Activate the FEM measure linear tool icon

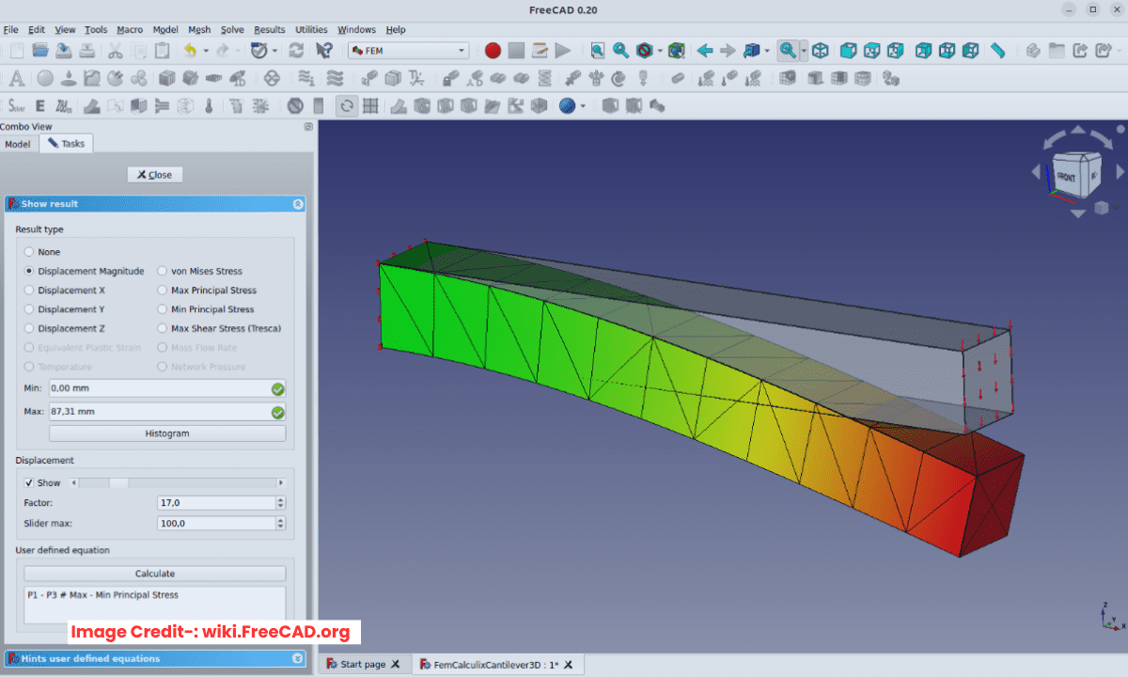point(999,51)
